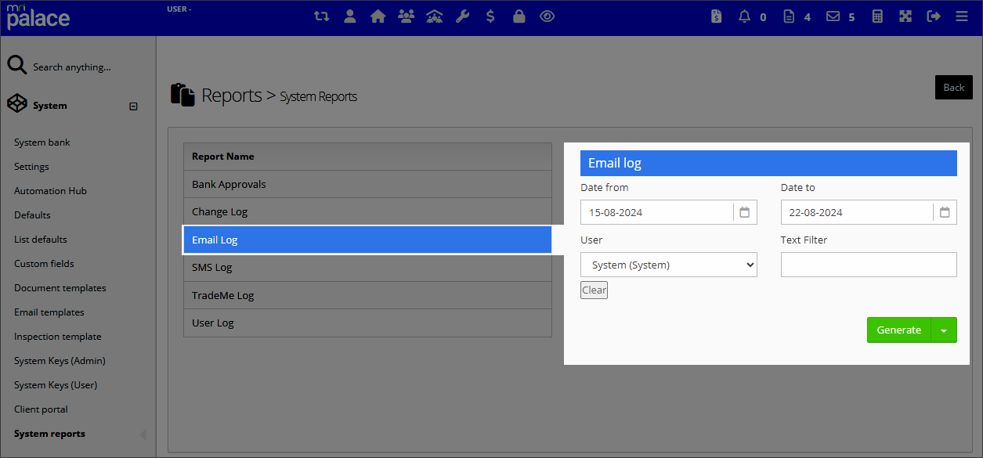Click the dollar sign icon
The height and width of the screenshot is (458, 983).
pos(490,16)
